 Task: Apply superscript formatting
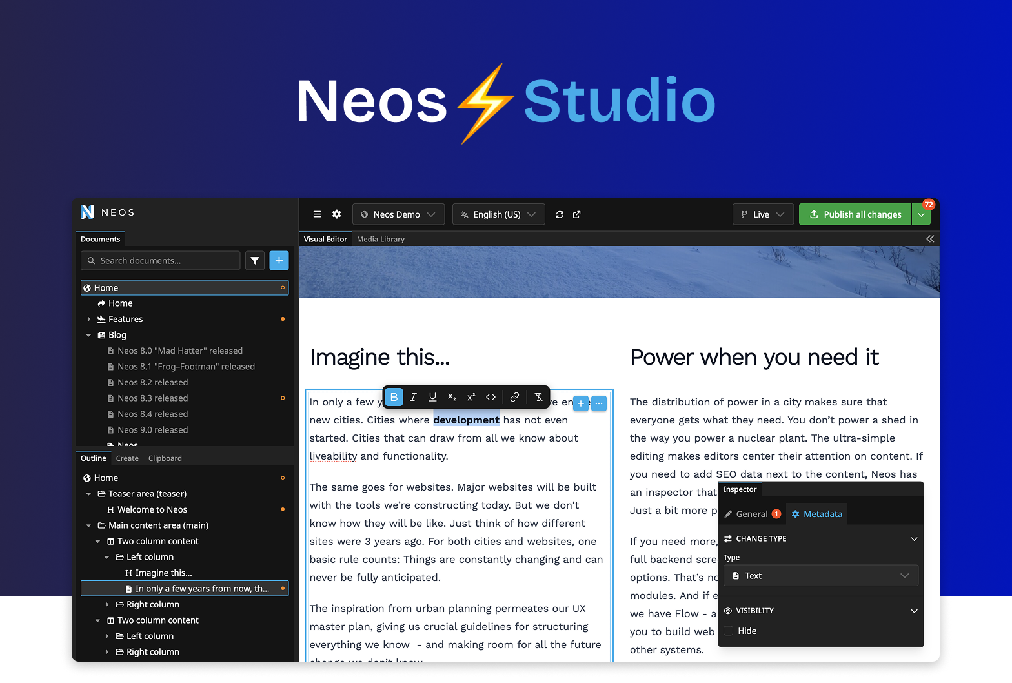pos(471,397)
